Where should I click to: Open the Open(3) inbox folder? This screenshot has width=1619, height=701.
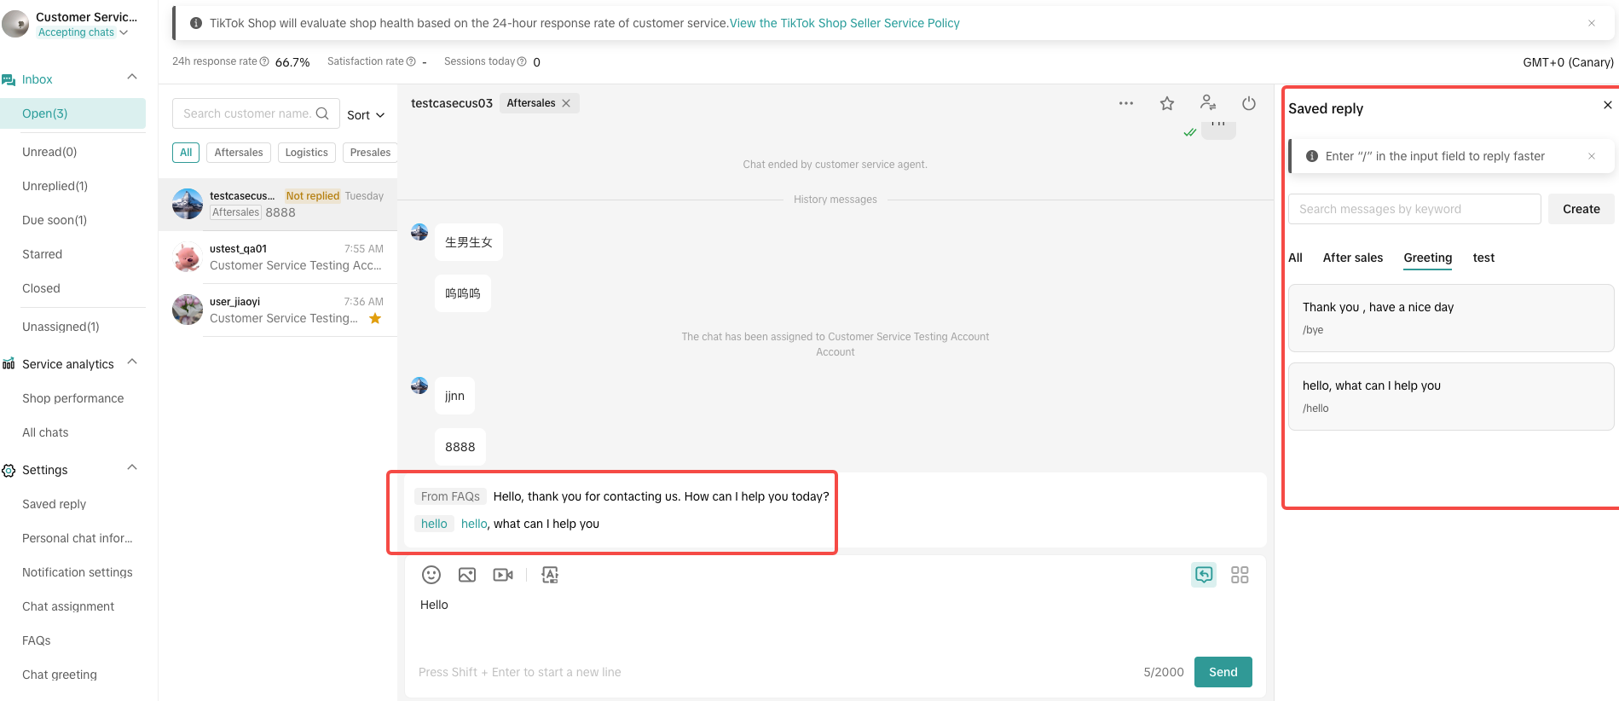[x=72, y=113]
